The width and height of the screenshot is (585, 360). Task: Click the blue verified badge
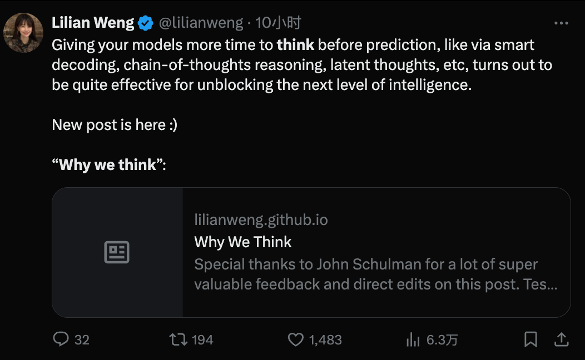coord(146,23)
